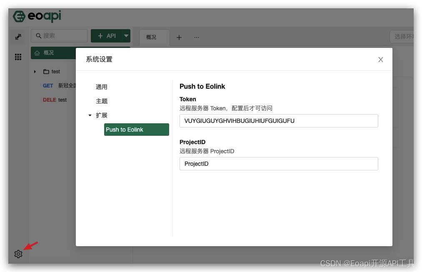Open the 选择环境 dropdown
Image resolution: width=422 pixels, height=272 pixels.
[402, 37]
